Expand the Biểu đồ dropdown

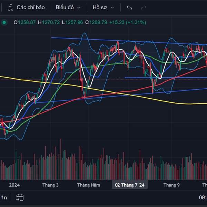(69, 7)
